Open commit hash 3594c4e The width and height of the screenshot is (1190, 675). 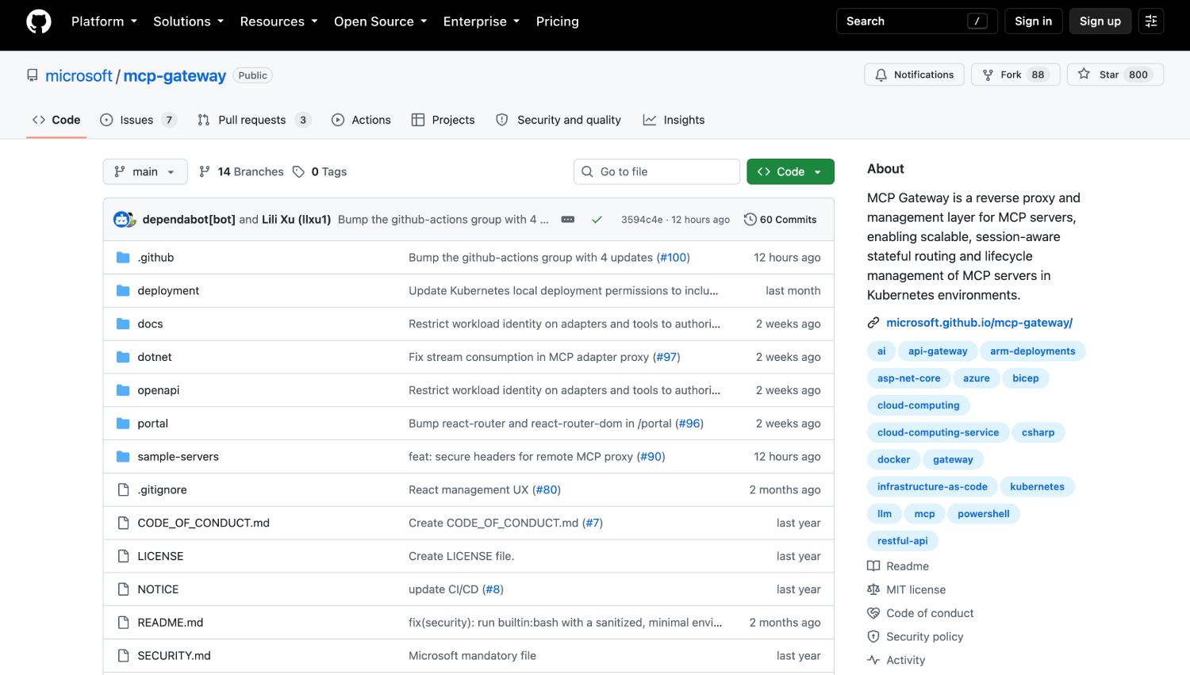[x=642, y=220]
